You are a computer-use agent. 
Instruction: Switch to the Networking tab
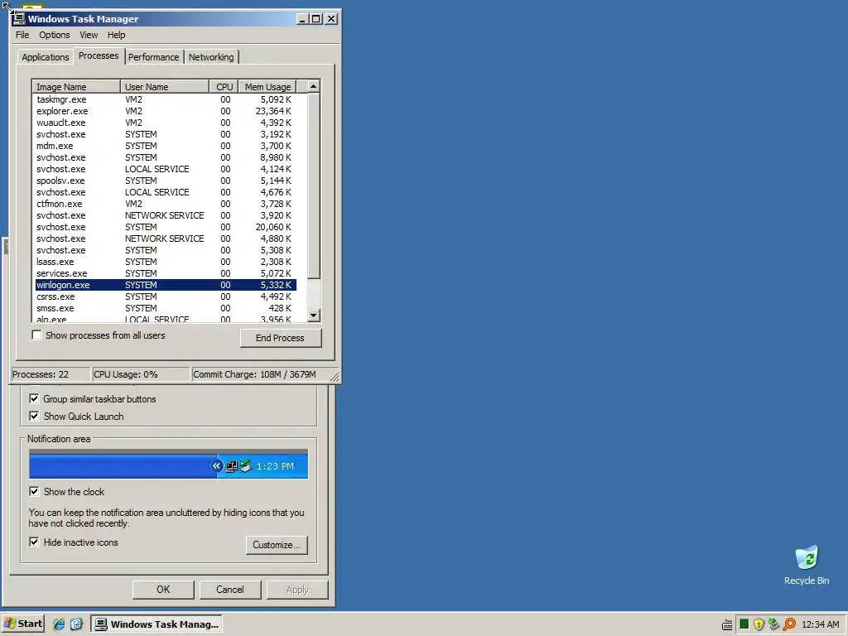click(211, 57)
